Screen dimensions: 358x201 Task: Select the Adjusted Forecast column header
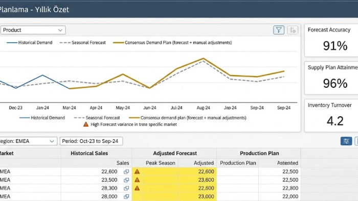click(175, 154)
